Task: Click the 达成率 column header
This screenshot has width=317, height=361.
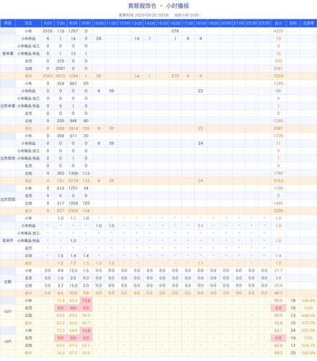Action: point(308,23)
